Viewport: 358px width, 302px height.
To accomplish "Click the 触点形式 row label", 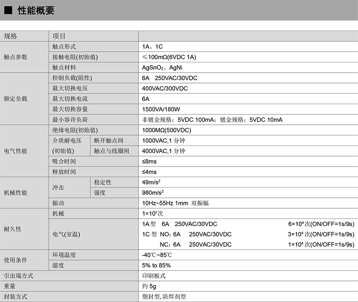I will point(64,46).
